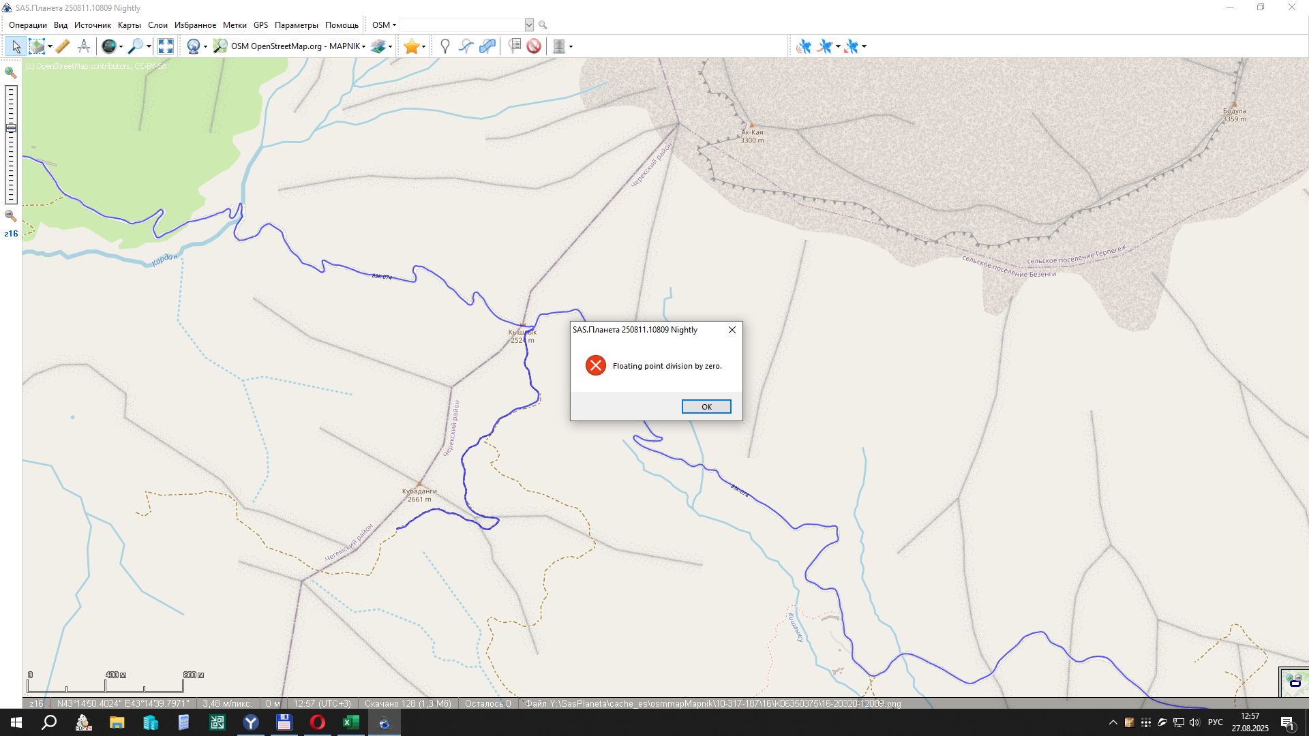Viewport: 1309px width, 736px height.
Task: Open the OSM search provider dropdown
Action: point(384,25)
